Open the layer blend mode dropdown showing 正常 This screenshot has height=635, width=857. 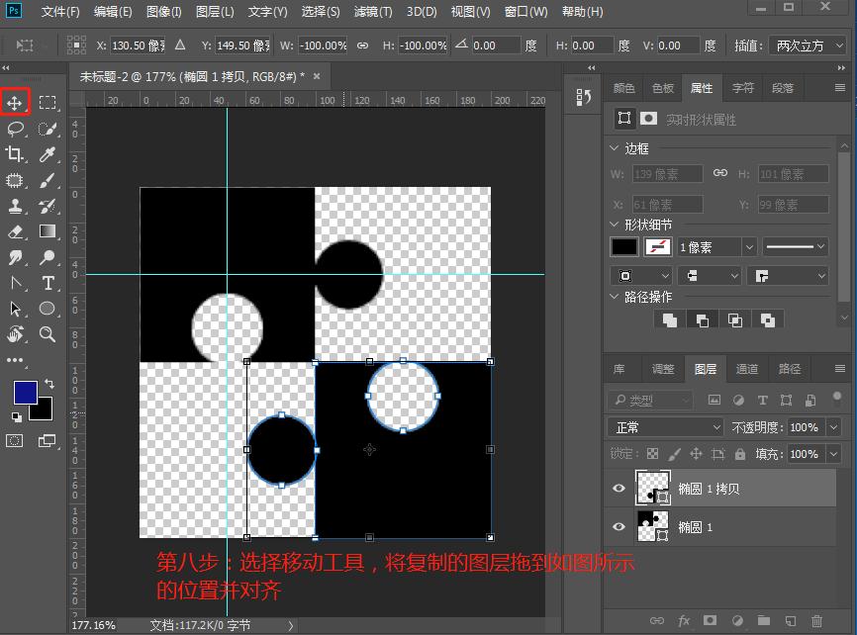pyautogui.click(x=663, y=427)
